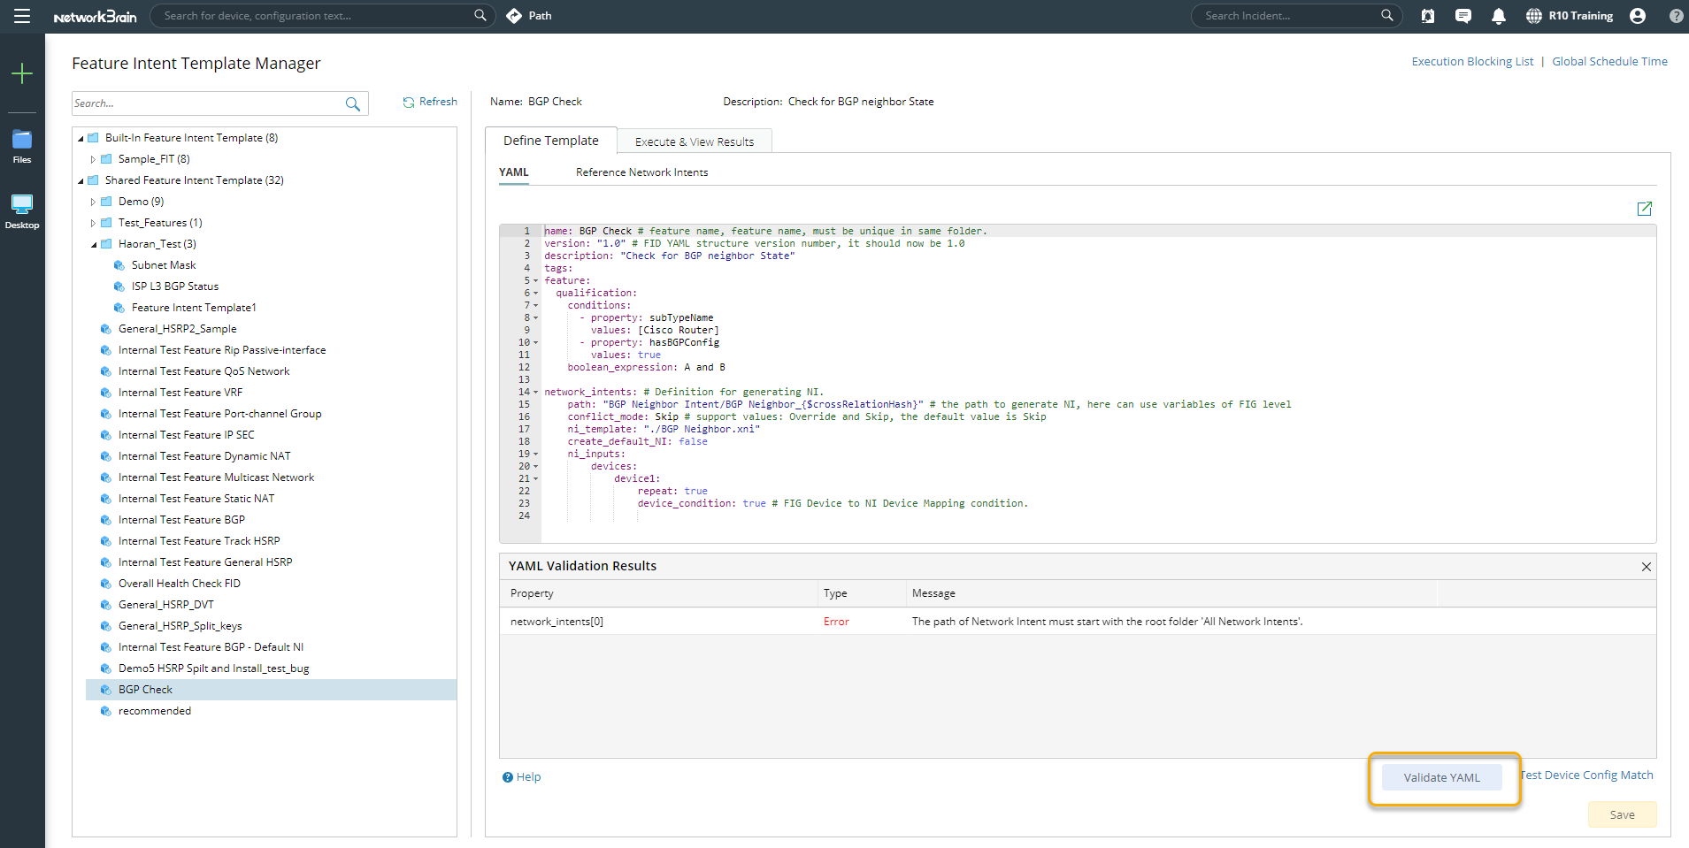Open the Execution Blocking List link
The height and width of the screenshot is (848, 1689).
click(x=1472, y=62)
